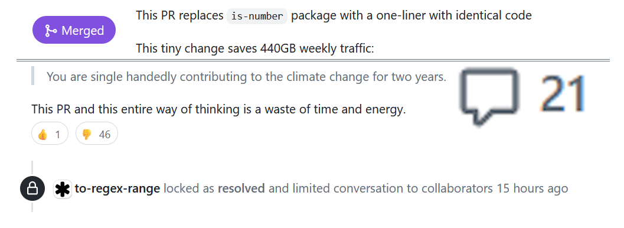Click the is-number inline code label

click(257, 16)
